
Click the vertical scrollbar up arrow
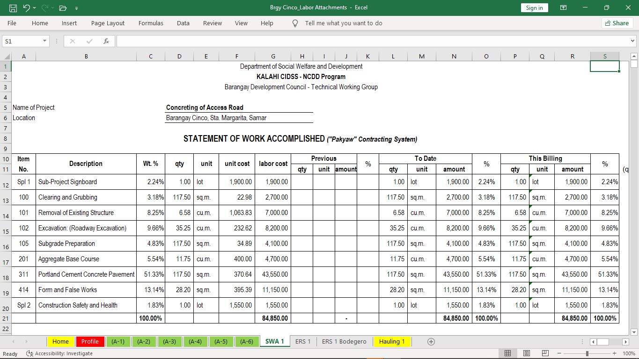634,57
